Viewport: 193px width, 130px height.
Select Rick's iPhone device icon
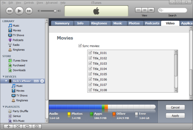(x=10, y=81)
